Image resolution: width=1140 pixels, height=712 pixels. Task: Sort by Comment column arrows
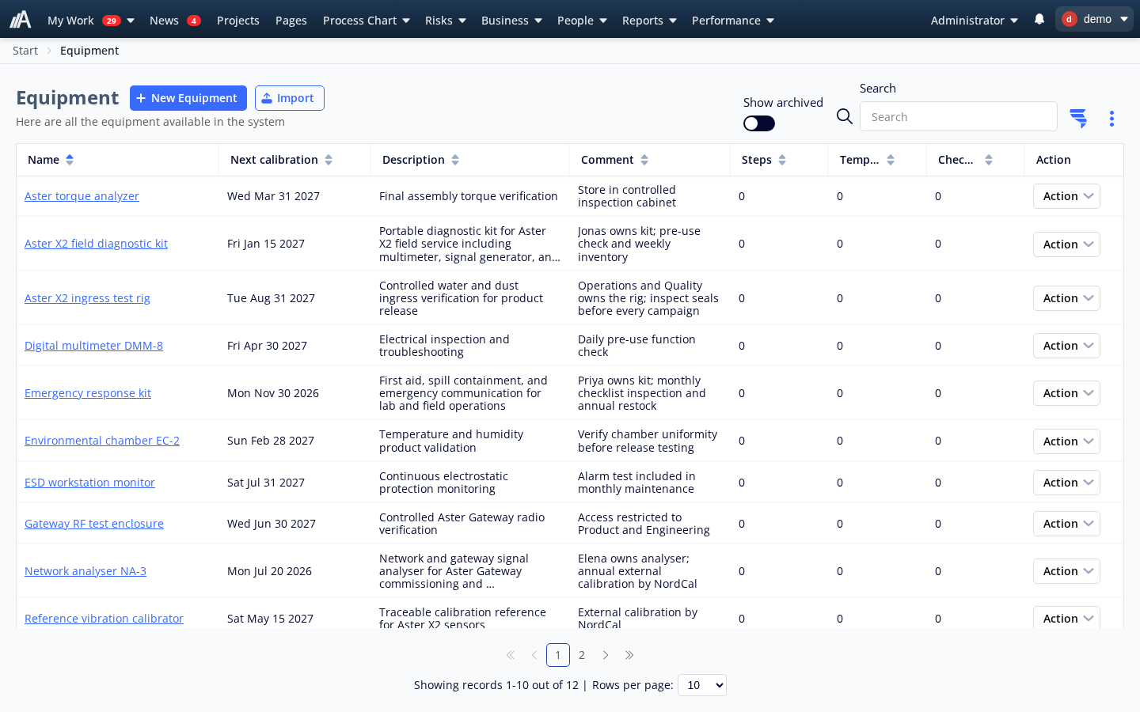[644, 160]
